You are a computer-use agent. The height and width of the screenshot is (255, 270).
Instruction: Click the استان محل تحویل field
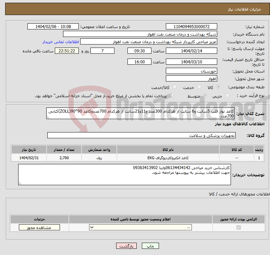[191, 71]
